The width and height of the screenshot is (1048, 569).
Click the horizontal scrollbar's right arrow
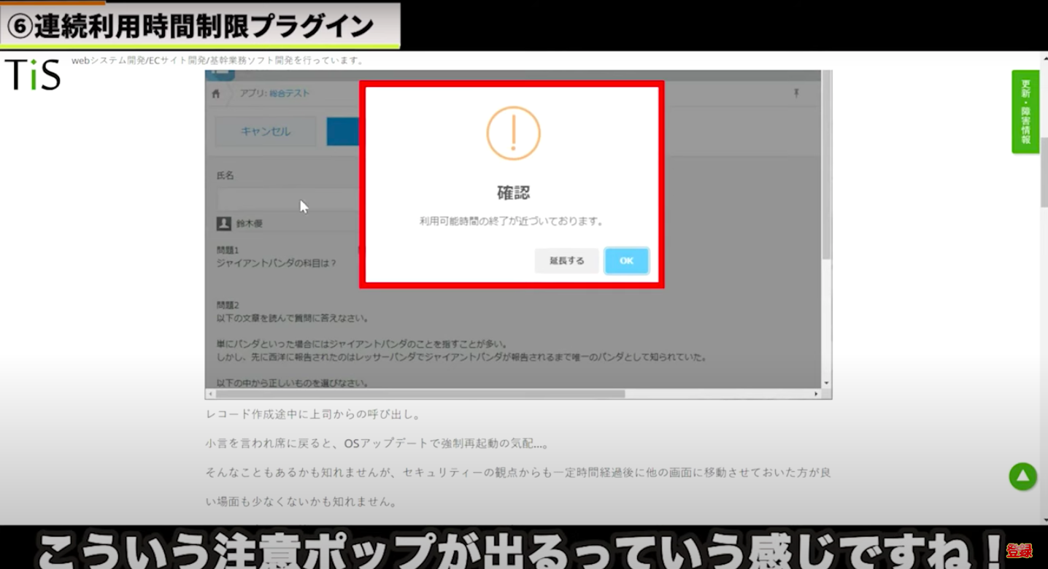816,394
